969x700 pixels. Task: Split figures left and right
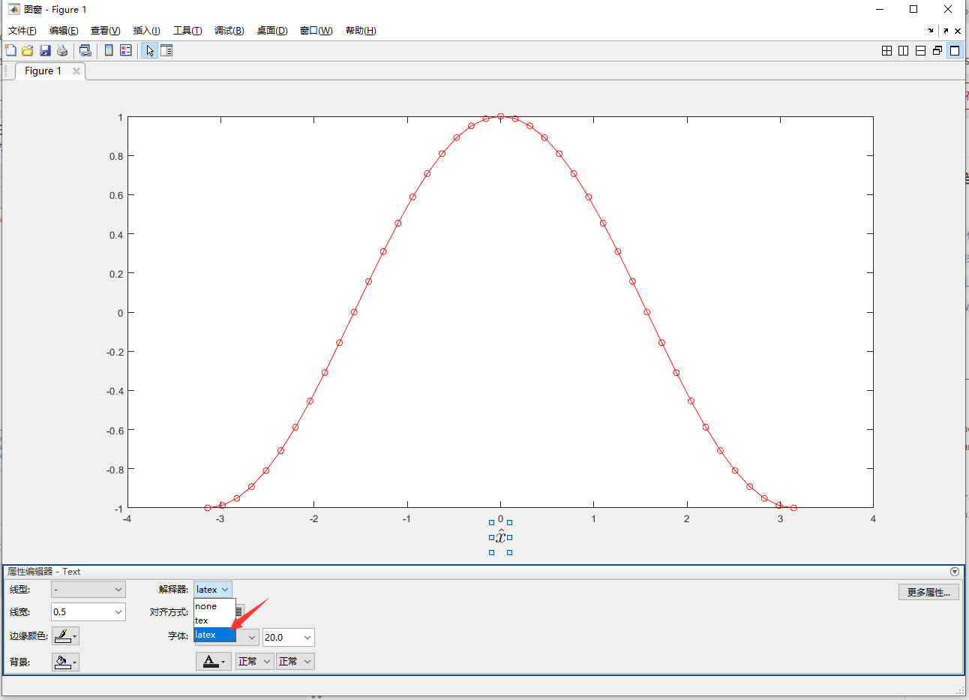(x=903, y=50)
